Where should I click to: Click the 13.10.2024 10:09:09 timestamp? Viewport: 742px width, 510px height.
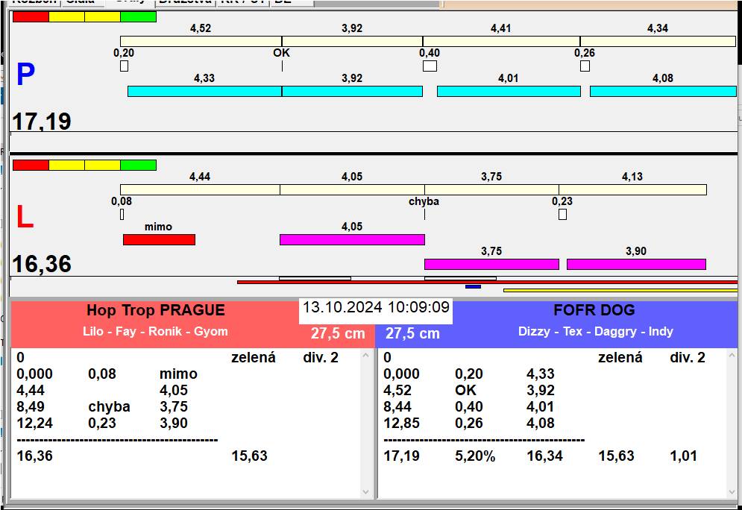(376, 307)
